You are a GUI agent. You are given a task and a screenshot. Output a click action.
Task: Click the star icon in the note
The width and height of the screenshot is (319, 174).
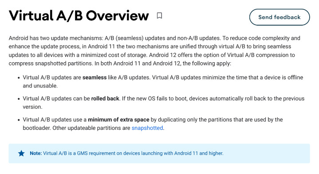(x=21, y=153)
